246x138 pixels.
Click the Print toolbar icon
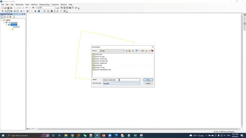pos(11,8)
